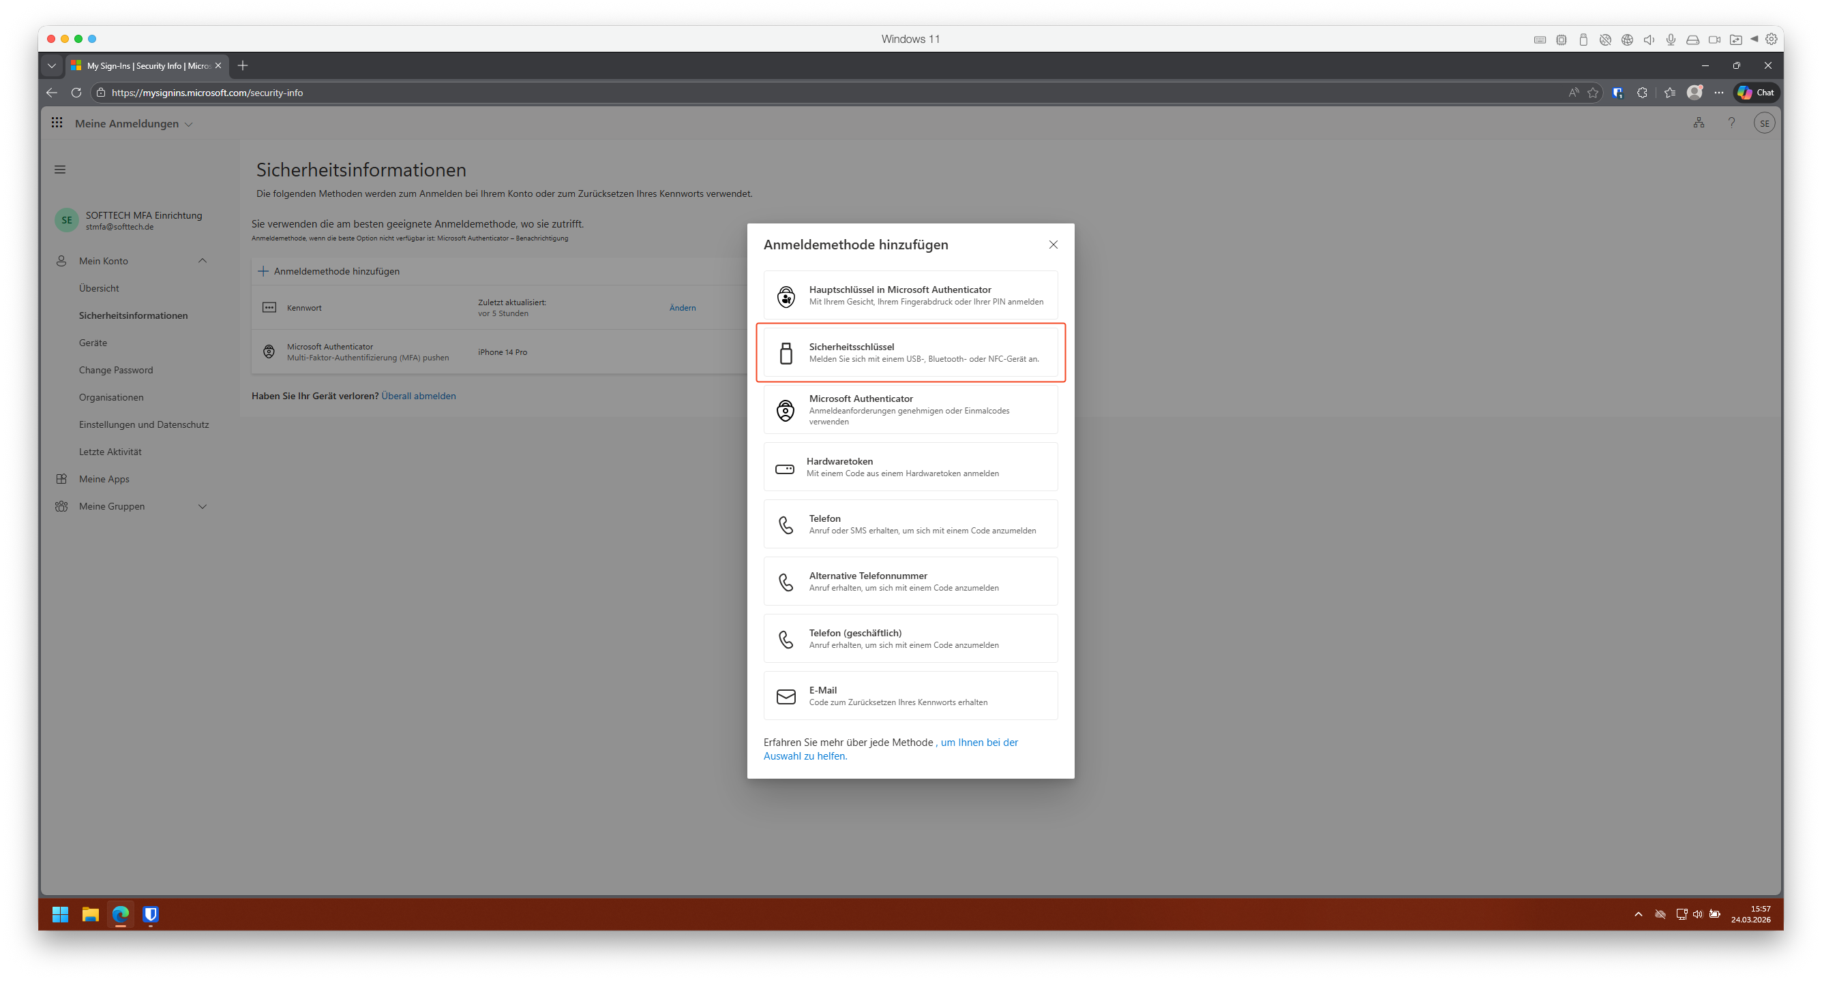Image resolution: width=1822 pixels, height=981 pixels.
Task: Choose Hauptschlüssel in Microsoft Authenticator option
Action: click(x=910, y=296)
